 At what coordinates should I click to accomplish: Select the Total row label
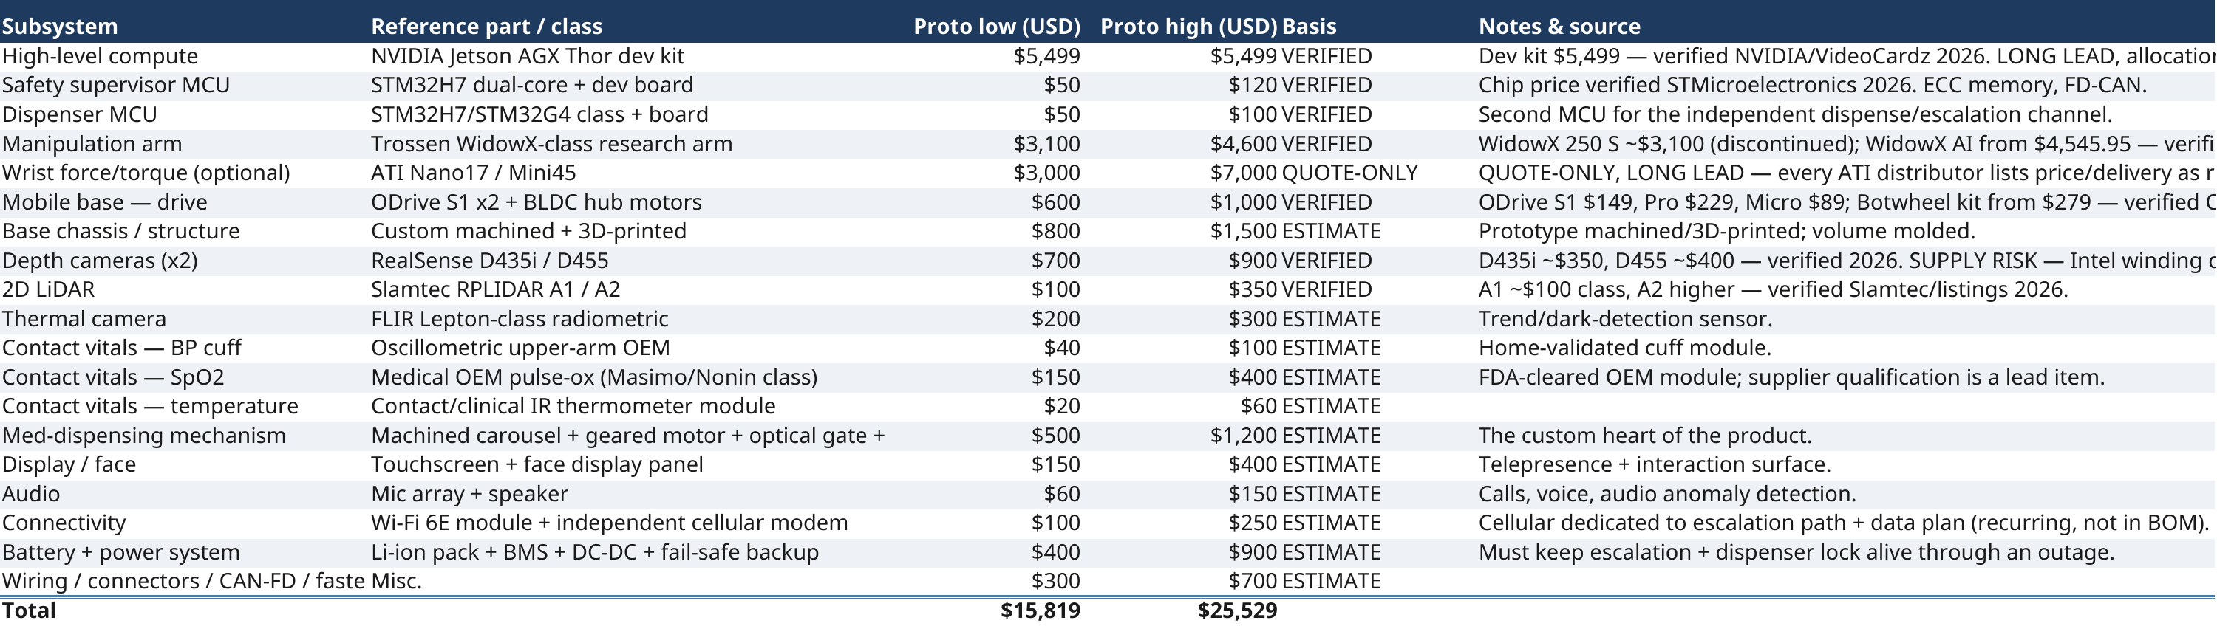point(28,610)
